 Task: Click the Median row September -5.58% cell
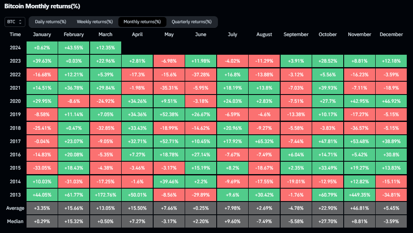coord(296,221)
